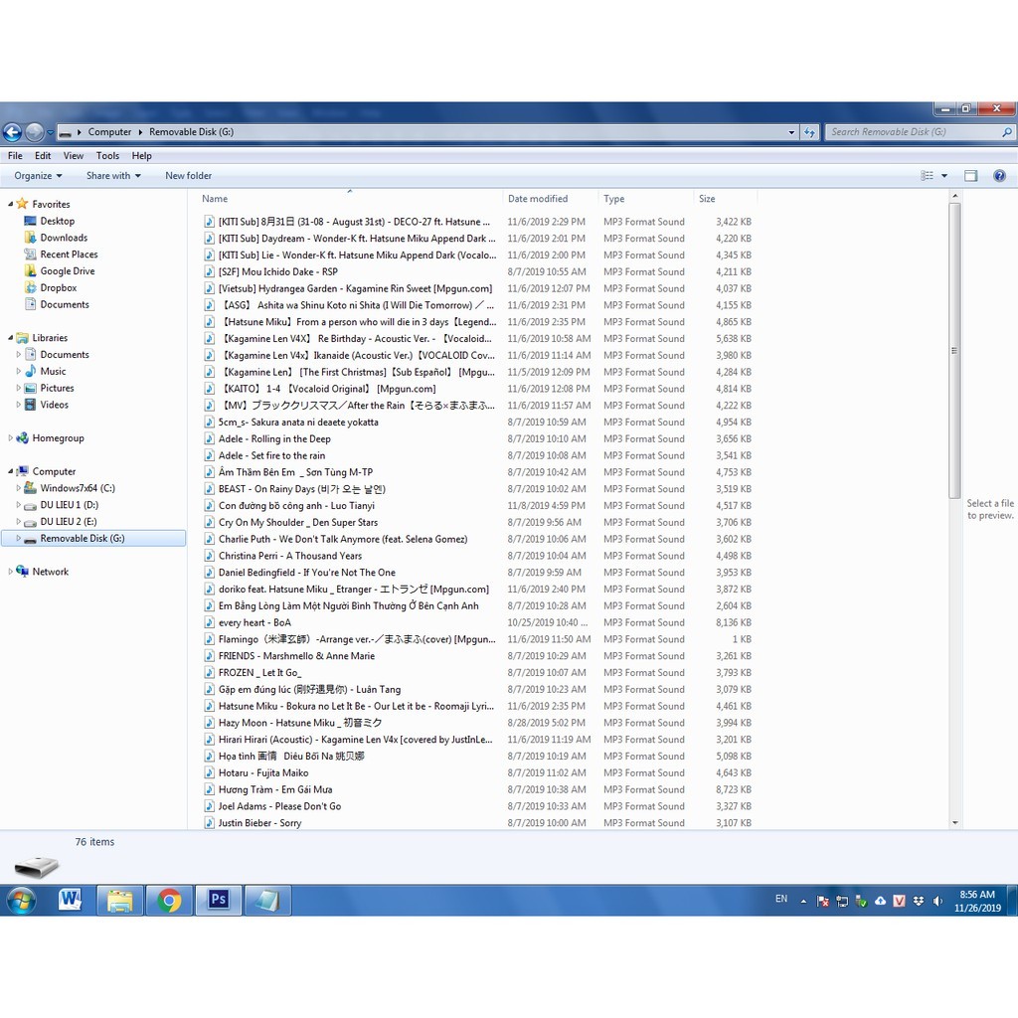
Task: Open the View menu
Action: tap(74, 156)
